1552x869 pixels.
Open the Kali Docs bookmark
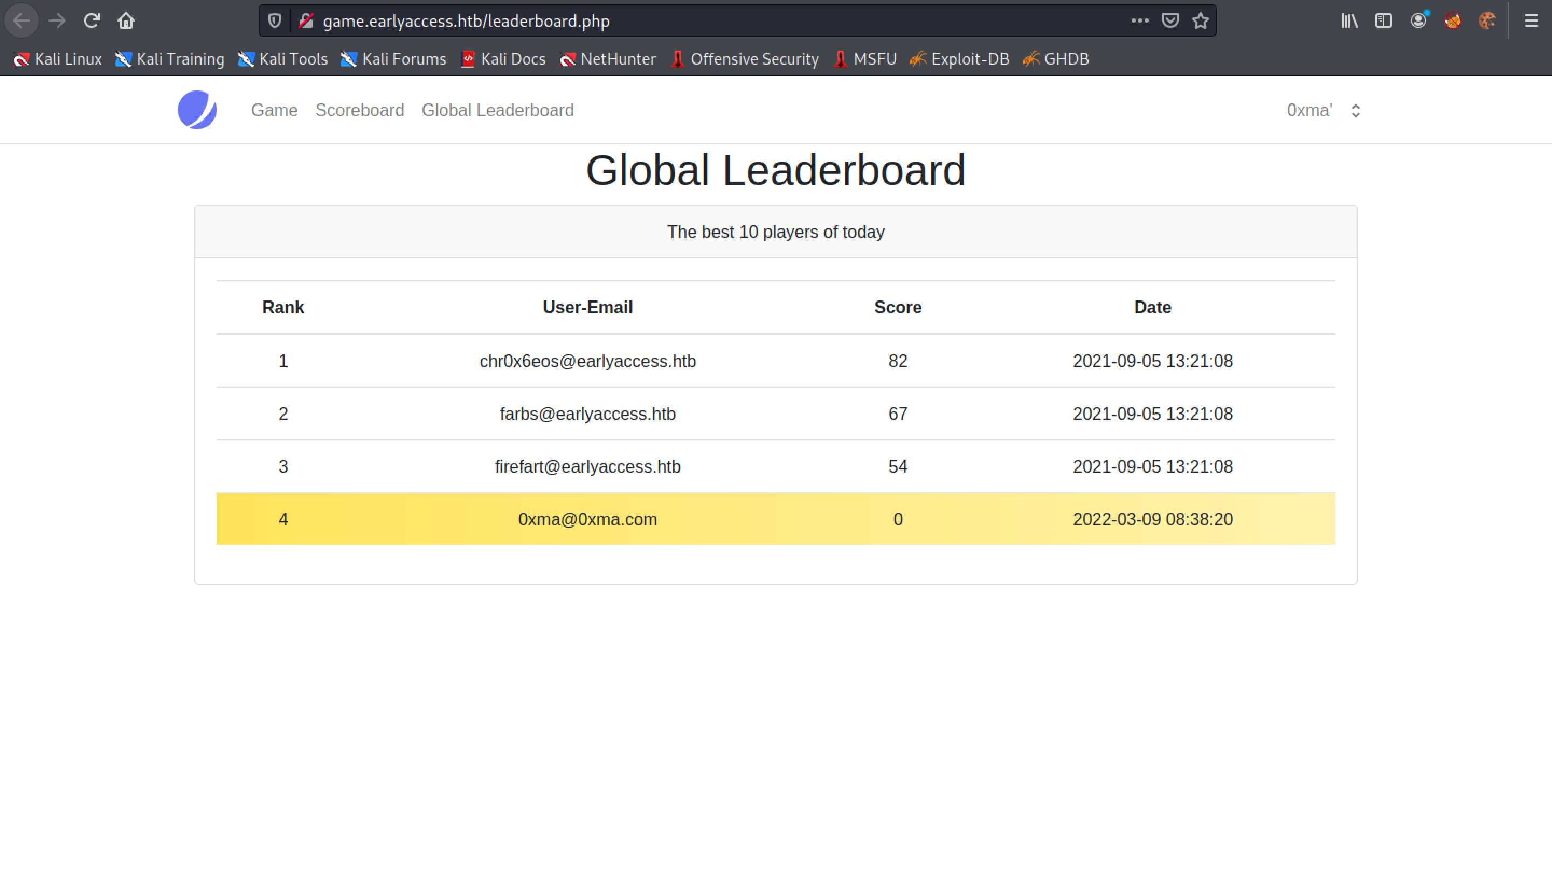pos(503,59)
